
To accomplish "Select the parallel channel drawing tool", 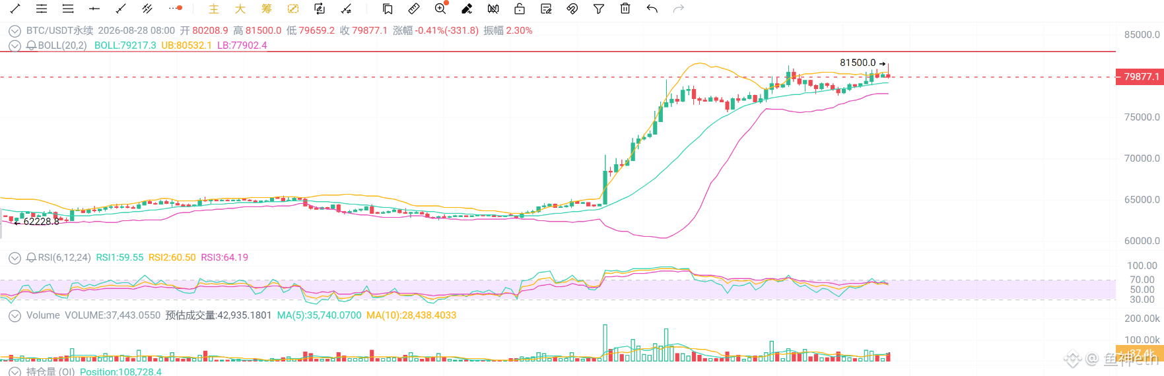I will coord(147,9).
